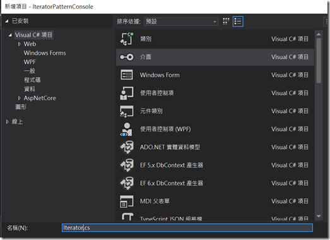Collapse the 已安裝 section
Viewport: 330px width, 240px height.
(7, 21)
